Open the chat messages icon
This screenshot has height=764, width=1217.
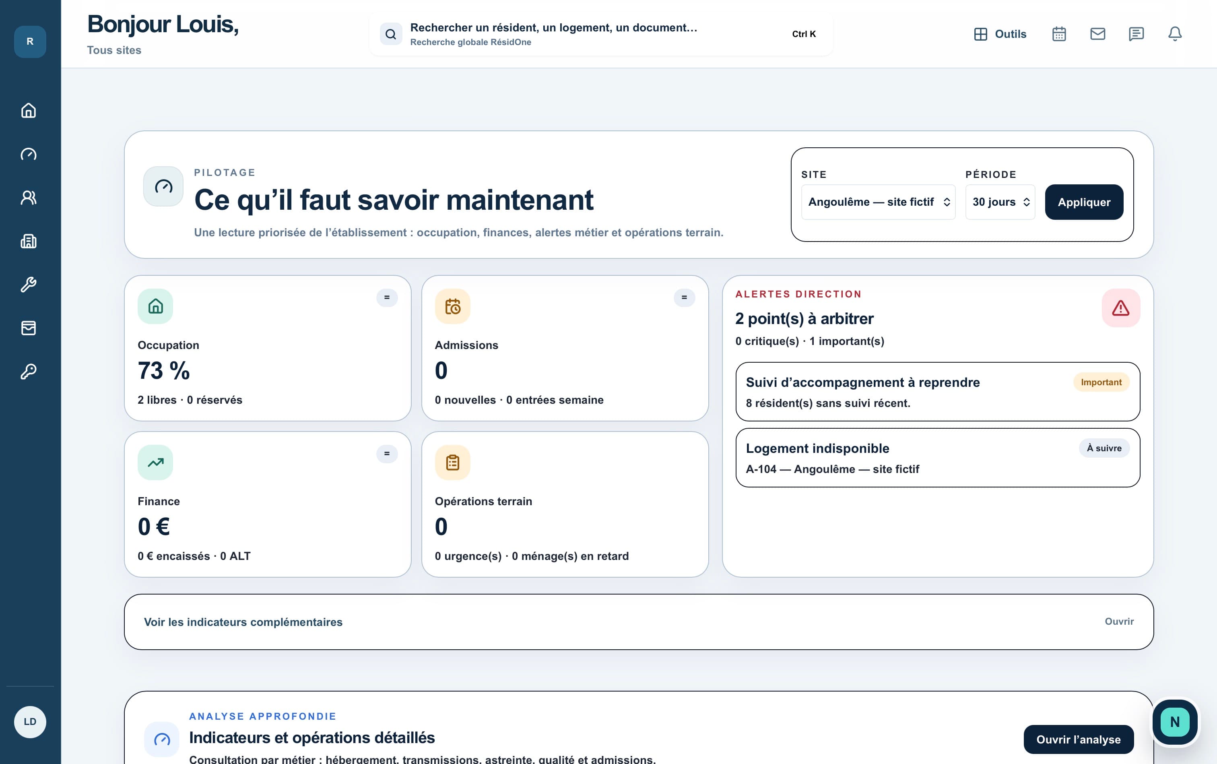1136,34
